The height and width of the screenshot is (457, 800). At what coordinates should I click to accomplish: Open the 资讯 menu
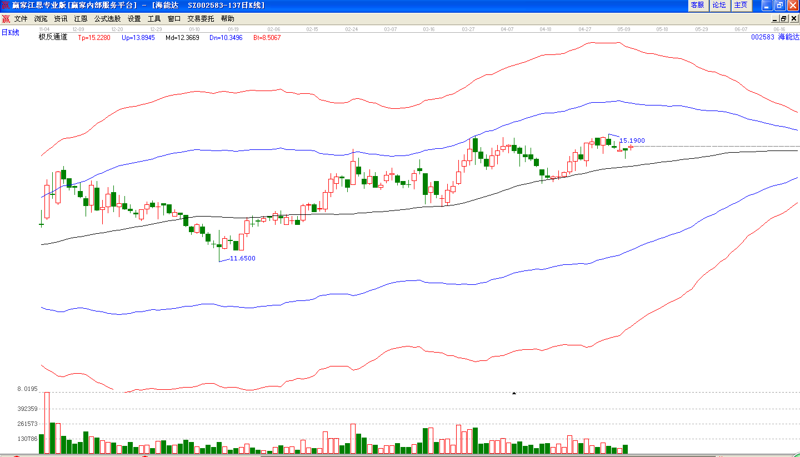tap(61, 19)
